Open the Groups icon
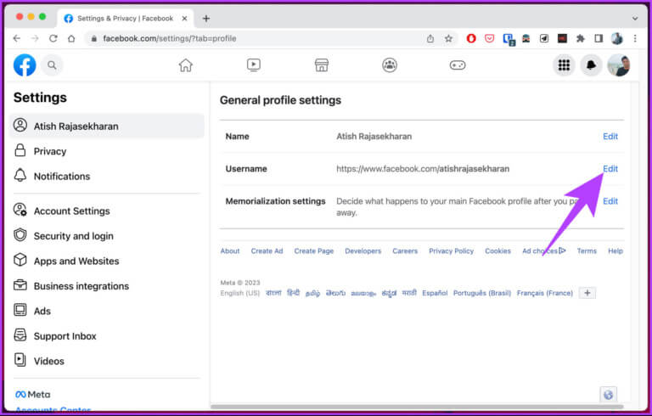The width and height of the screenshot is (652, 416). coord(390,65)
